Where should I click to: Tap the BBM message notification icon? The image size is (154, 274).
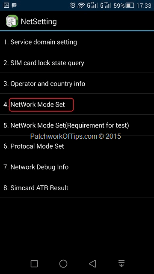tap(14, 5)
